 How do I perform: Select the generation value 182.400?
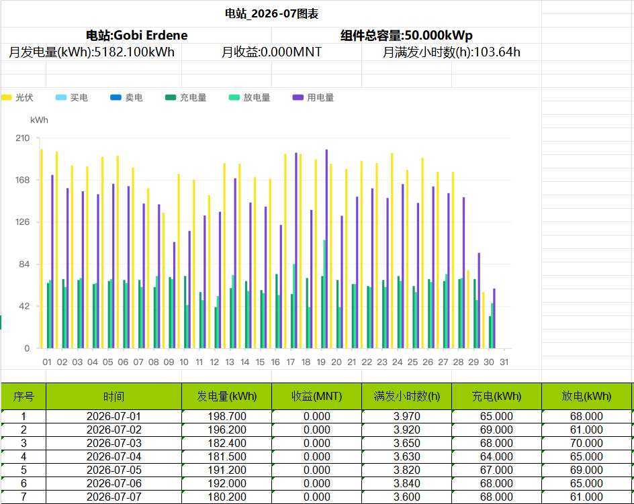227,444
